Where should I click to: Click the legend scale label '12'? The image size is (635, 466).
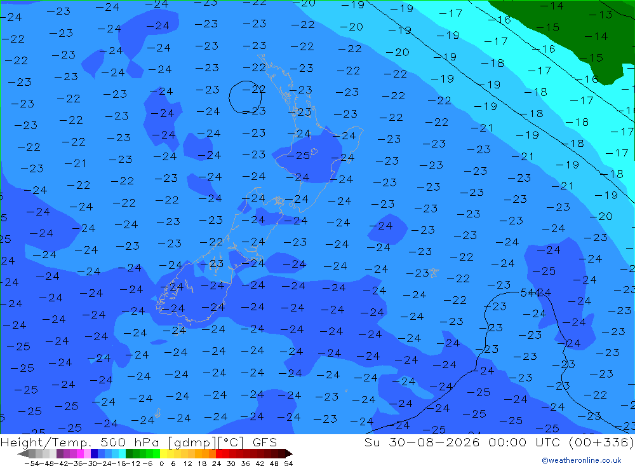(x=187, y=463)
